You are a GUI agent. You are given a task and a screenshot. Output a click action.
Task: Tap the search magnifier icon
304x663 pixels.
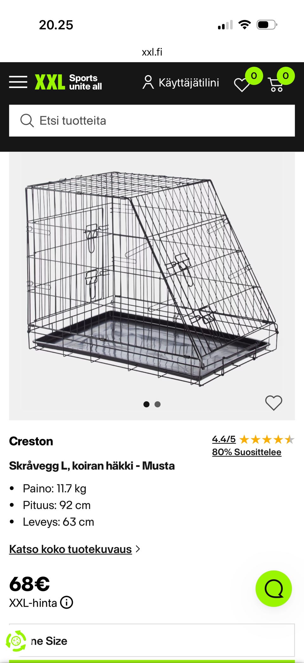[x=27, y=121]
